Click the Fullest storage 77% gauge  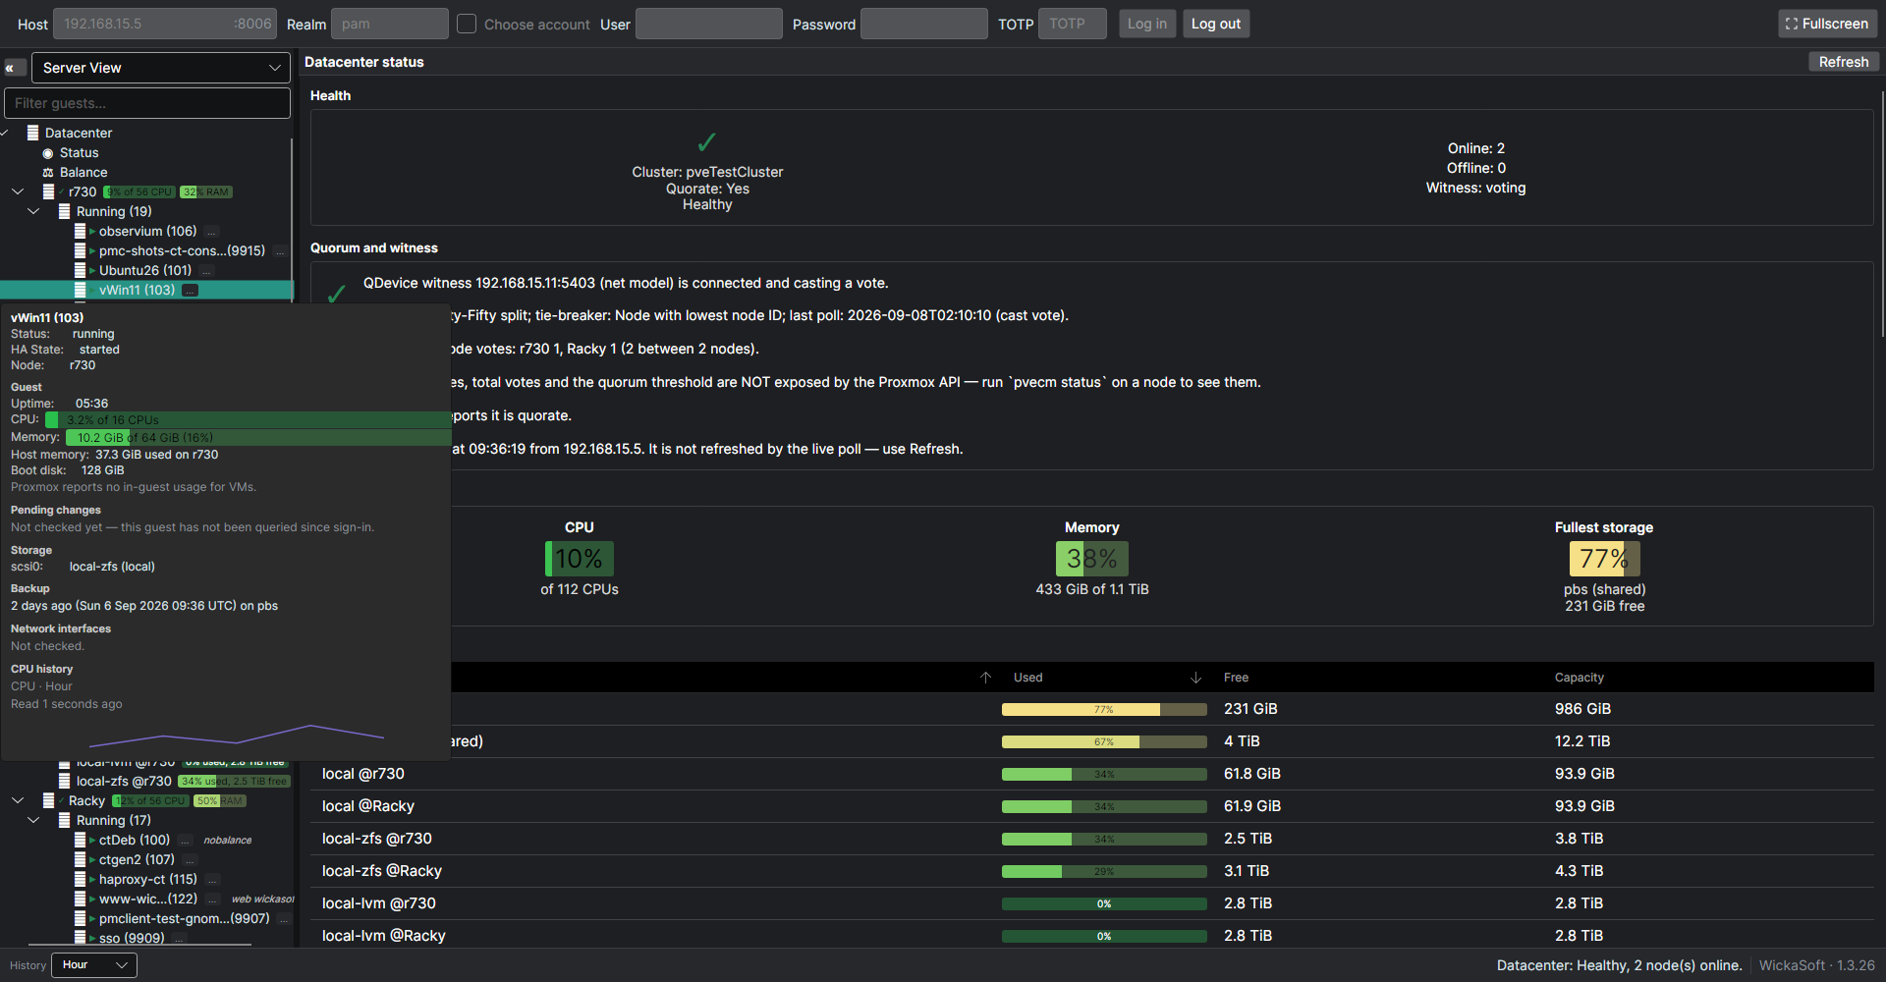coord(1604,559)
